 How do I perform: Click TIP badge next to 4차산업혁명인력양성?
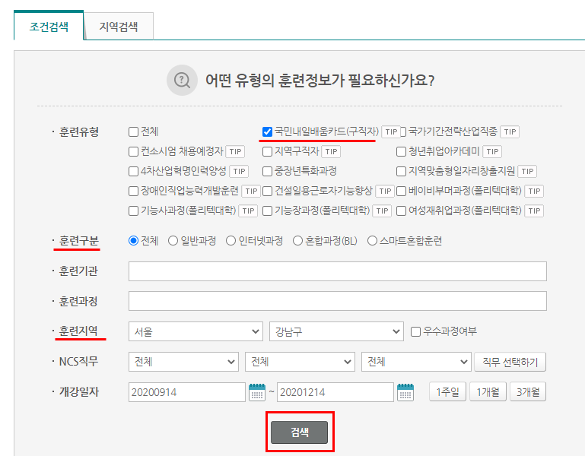[x=239, y=171]
